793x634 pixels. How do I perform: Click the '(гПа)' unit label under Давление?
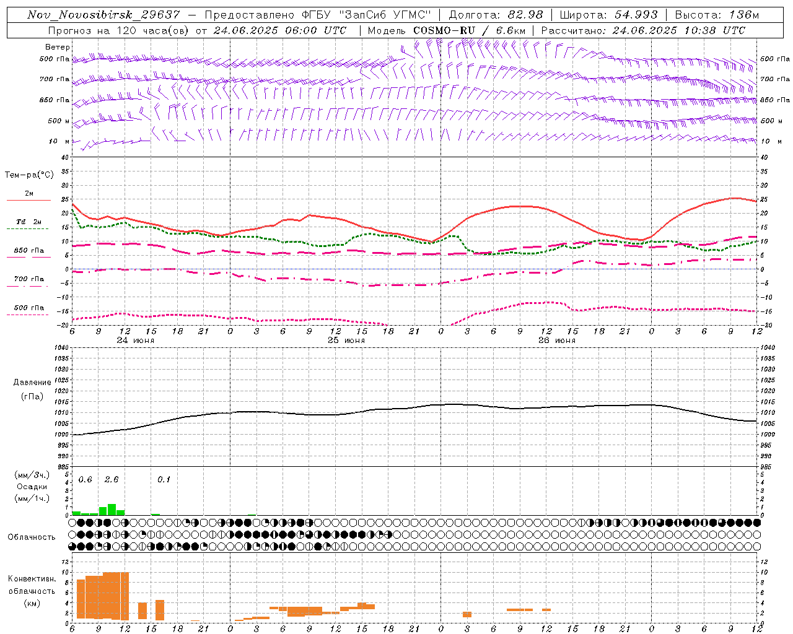(x=32, y=396)
